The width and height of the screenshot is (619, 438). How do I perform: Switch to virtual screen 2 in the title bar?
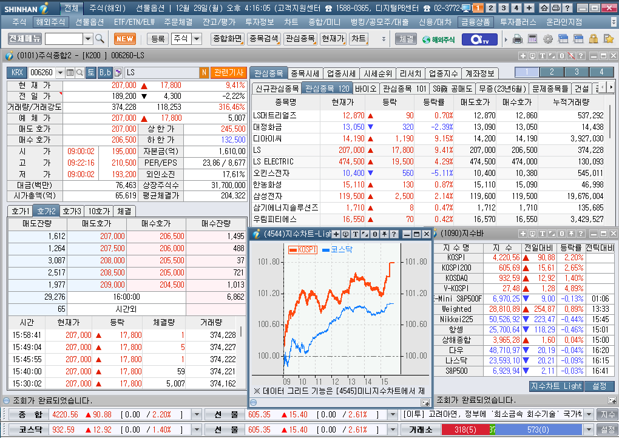(x=491, y=8)
